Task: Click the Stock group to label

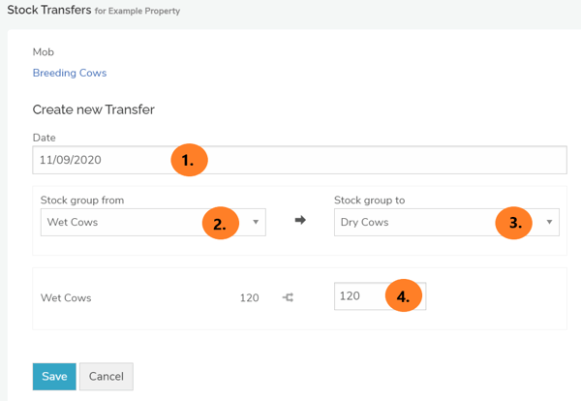Action: point(369,200)
